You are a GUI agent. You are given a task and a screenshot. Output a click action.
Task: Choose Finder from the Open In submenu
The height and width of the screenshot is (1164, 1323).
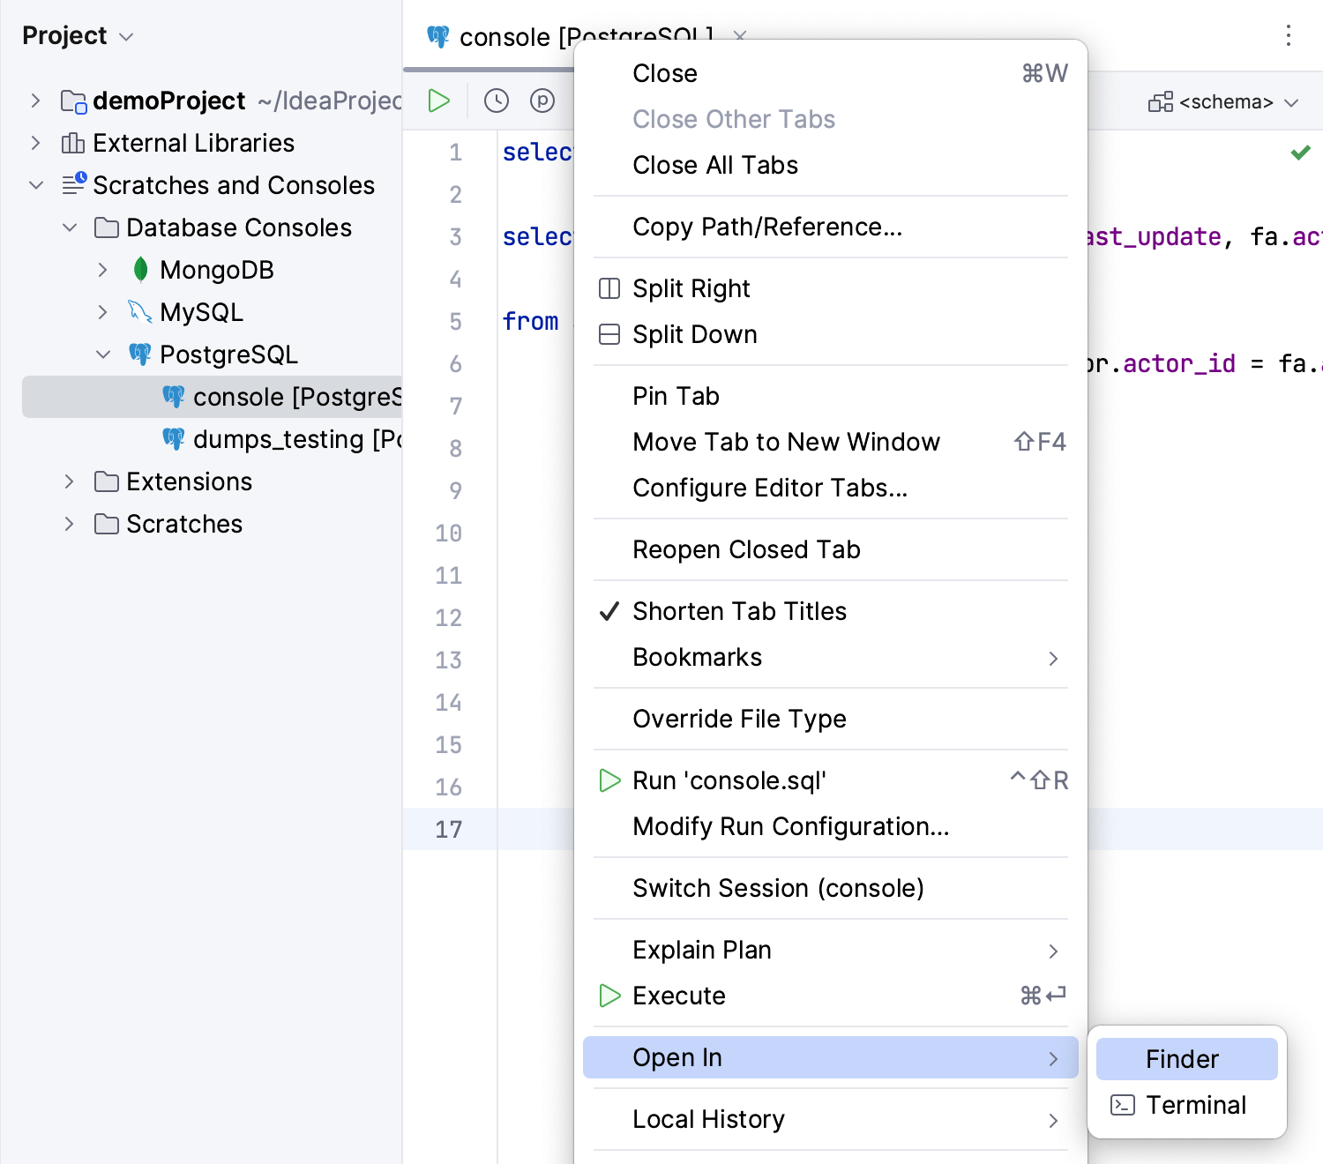click(x=1182, y=1058)
